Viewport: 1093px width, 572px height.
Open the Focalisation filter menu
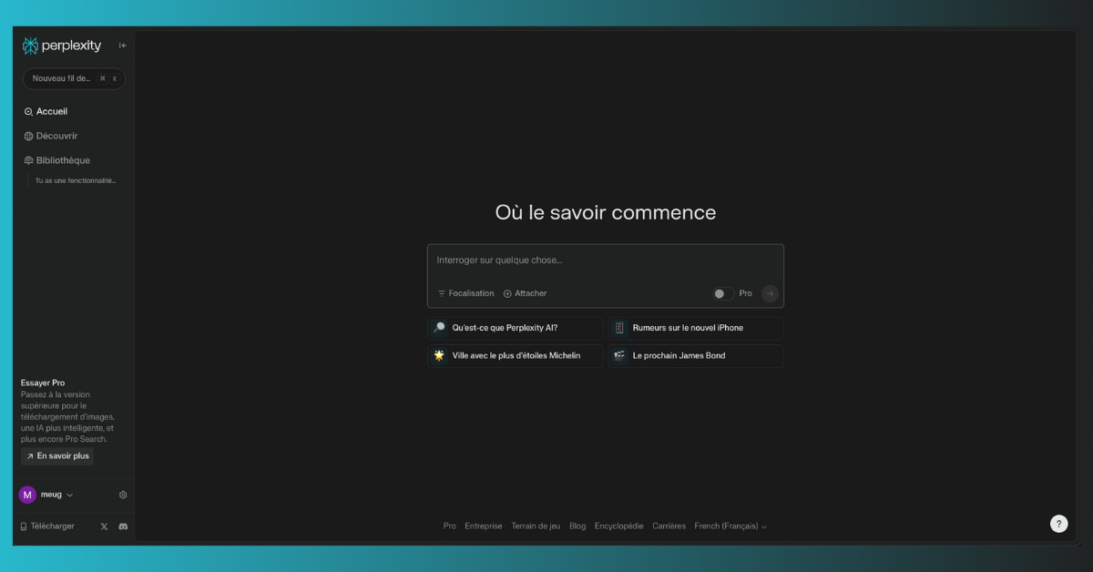[x=465, y=293]
